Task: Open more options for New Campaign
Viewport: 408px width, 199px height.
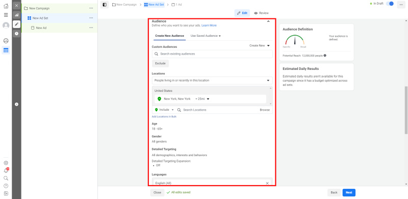Action: click(91, 8)
